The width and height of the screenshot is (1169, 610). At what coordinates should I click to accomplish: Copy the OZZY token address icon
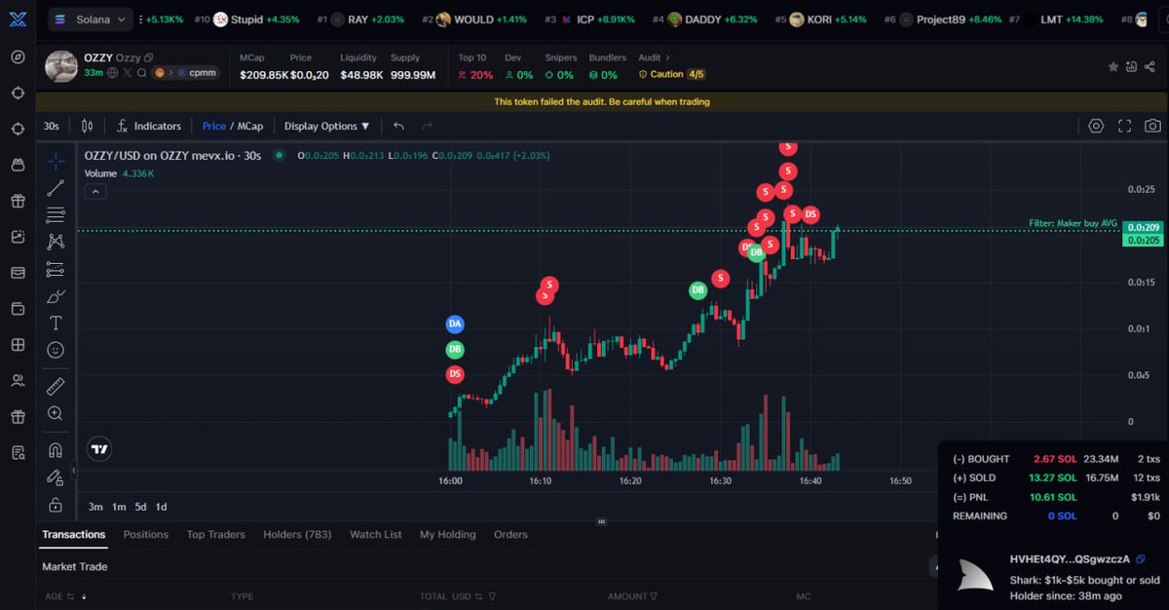[149, 58]
